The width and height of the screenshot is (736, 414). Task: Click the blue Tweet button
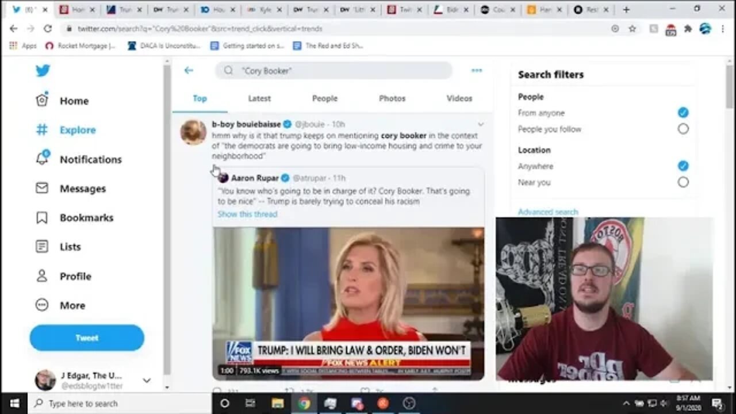87,338
